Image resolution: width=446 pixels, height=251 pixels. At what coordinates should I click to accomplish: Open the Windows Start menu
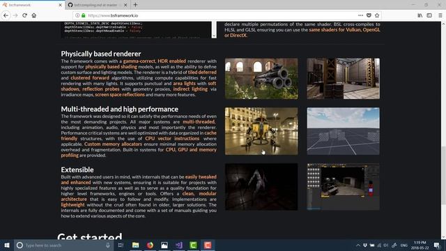pyautogui.click(x=7, y=245)
